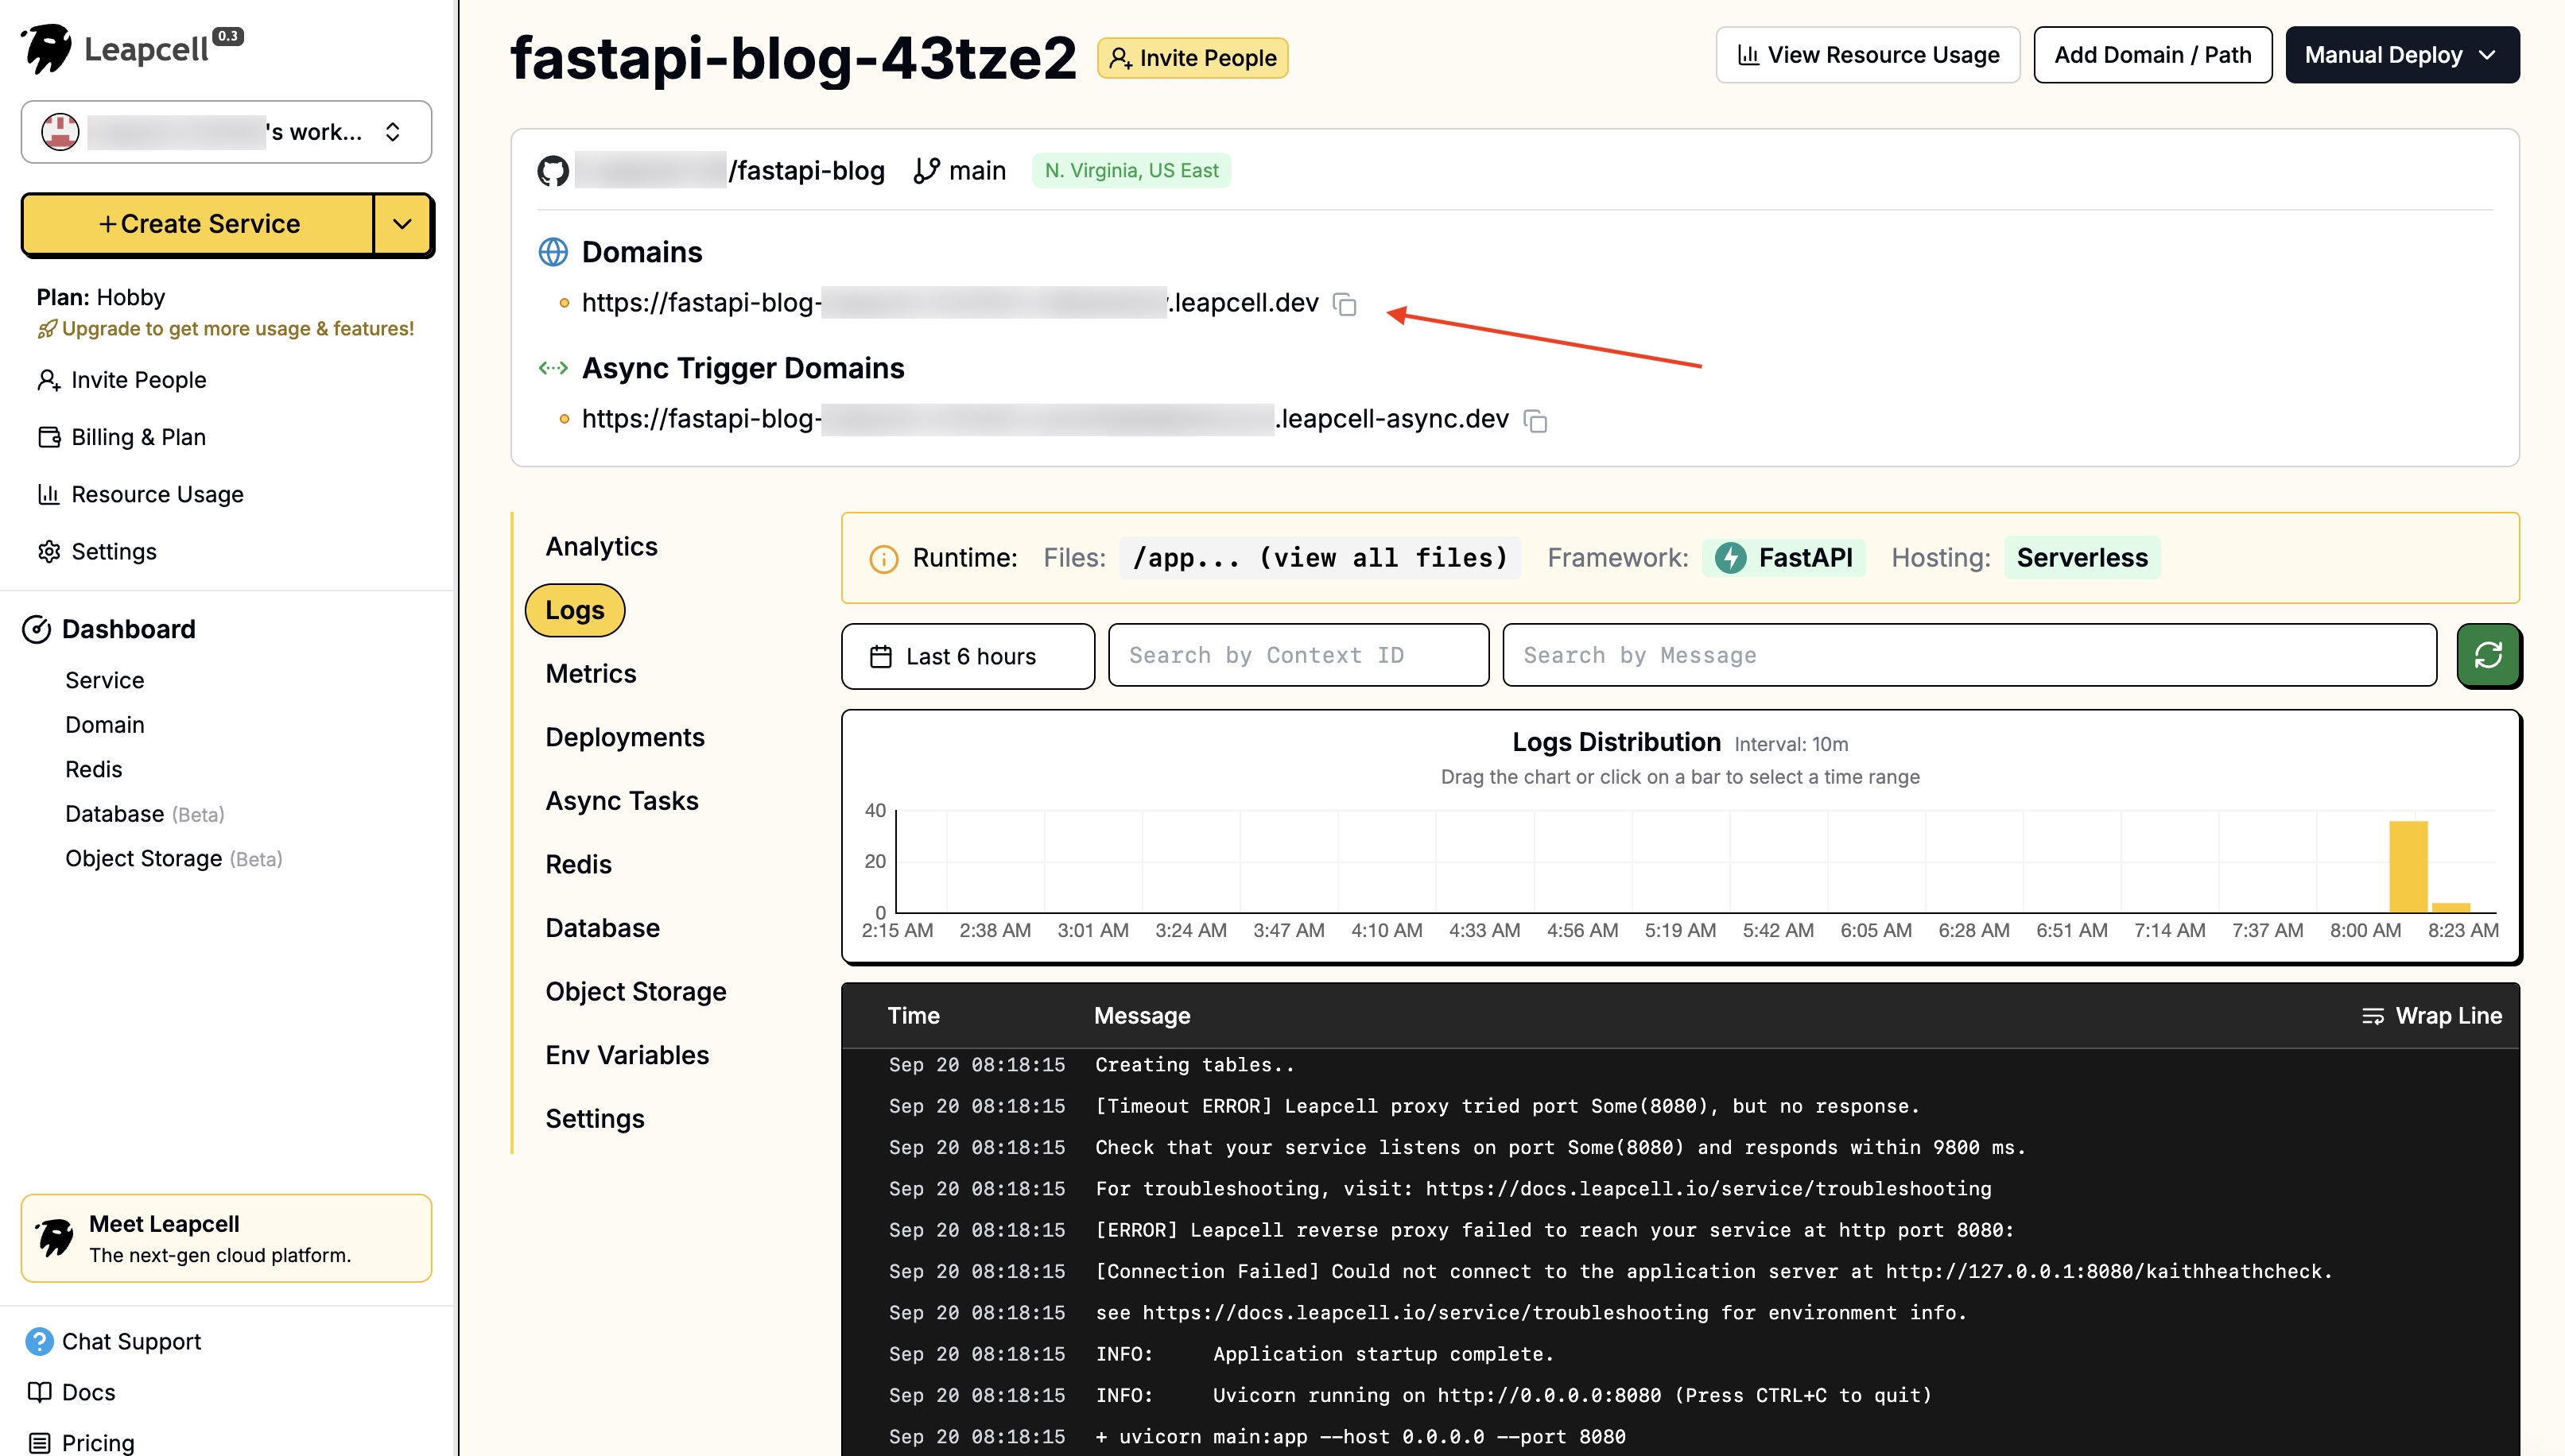Click the green refresh logs button
The image size is (2565, 1456).
(2488, 655)
